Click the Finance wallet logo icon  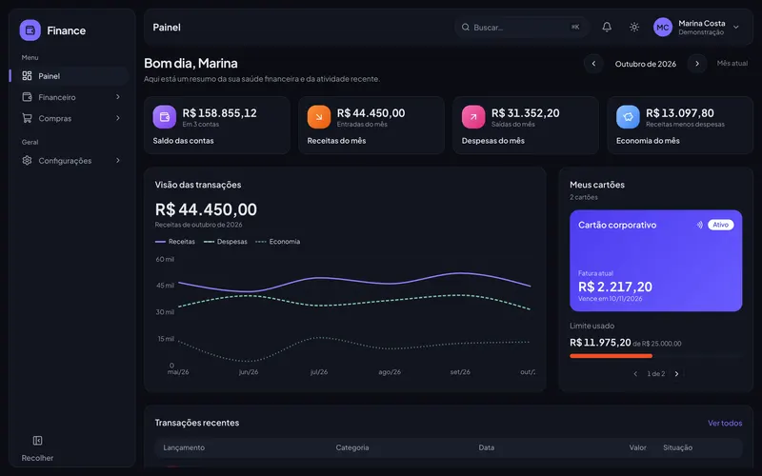pos(30,30)
